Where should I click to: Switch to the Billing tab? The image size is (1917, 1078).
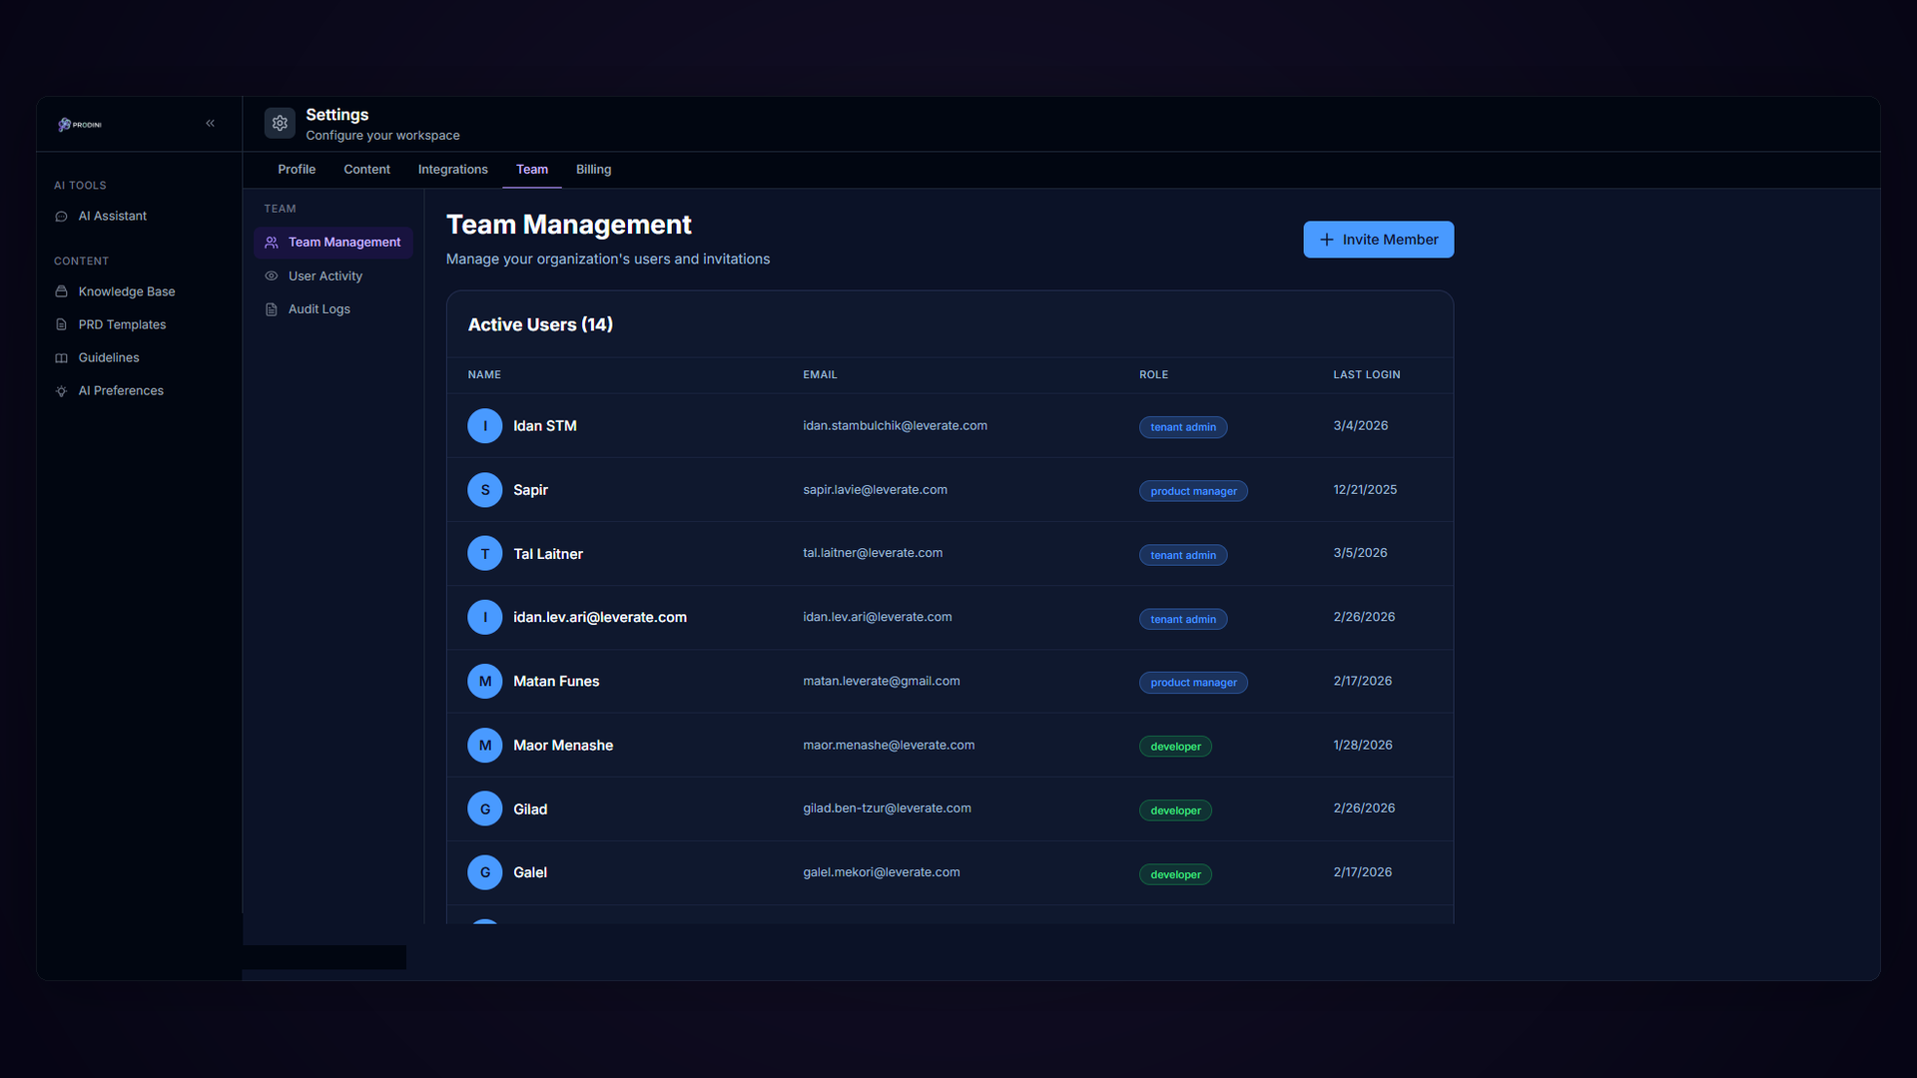tap(593, 170)
